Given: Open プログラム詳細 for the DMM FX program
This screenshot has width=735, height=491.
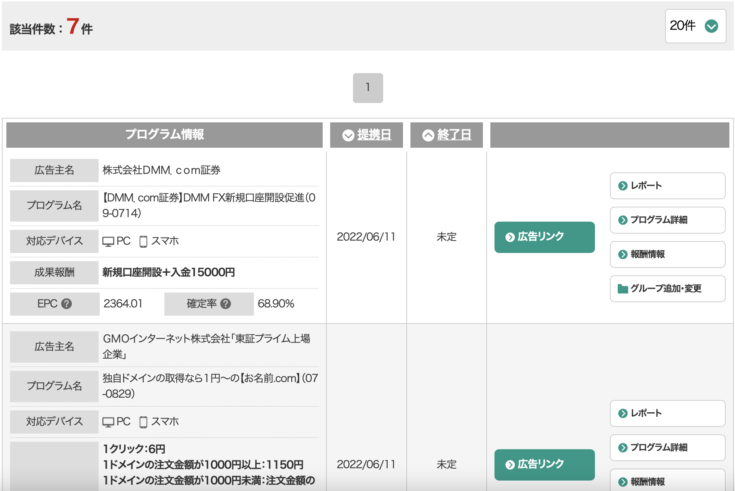Looking at the screenshot, I should (x=667, y=220).
